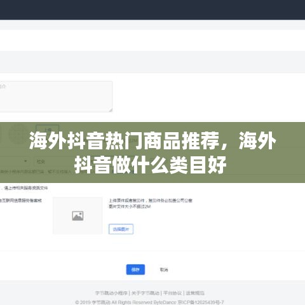Focus the 简介 introduction text area
This screenshot has height=305, width=305.
point(56,97)
